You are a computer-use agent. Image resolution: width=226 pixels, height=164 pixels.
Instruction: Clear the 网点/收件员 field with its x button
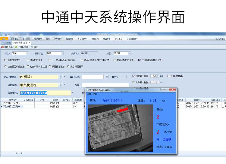click(x=62, y=77)
